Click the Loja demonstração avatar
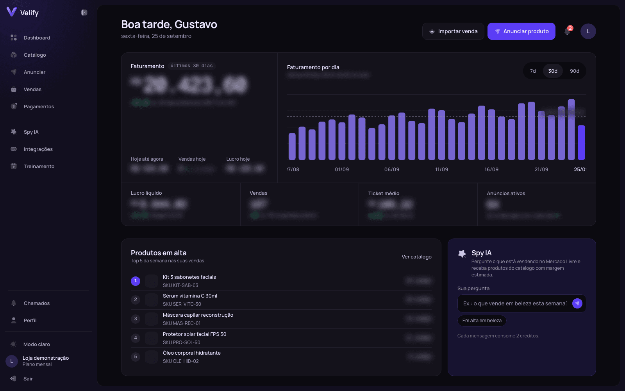Viewport: 625px width, 391px height. click(12, 361)
